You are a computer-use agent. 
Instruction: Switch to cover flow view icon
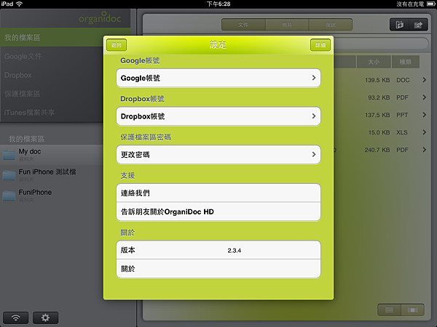[x=412, y=310]
